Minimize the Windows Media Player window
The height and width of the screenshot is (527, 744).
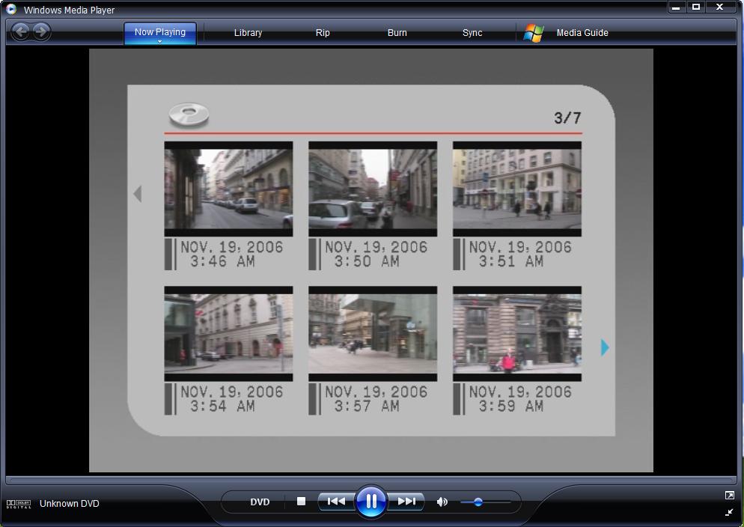(x=676, y=7)
